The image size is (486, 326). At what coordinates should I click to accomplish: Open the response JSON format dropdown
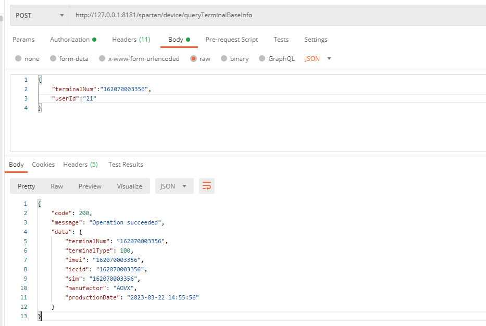[174, 186]
